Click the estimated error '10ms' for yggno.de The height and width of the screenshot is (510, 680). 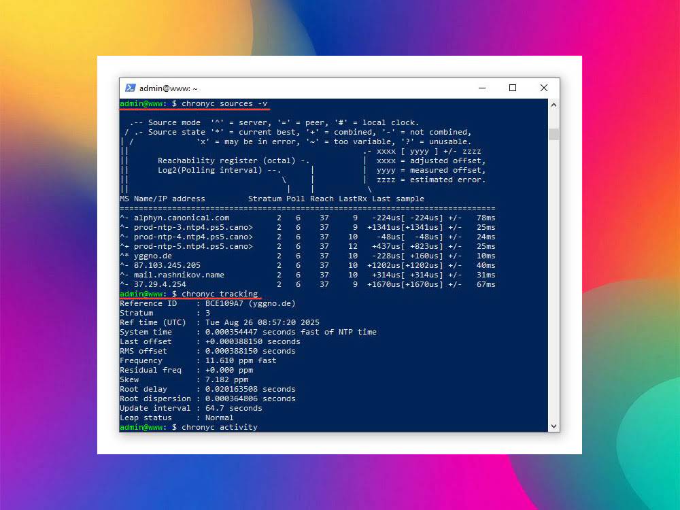coord(486,256)
